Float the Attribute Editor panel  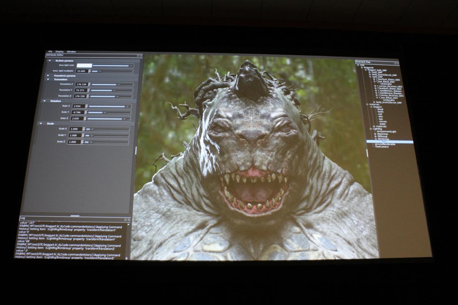138,55
